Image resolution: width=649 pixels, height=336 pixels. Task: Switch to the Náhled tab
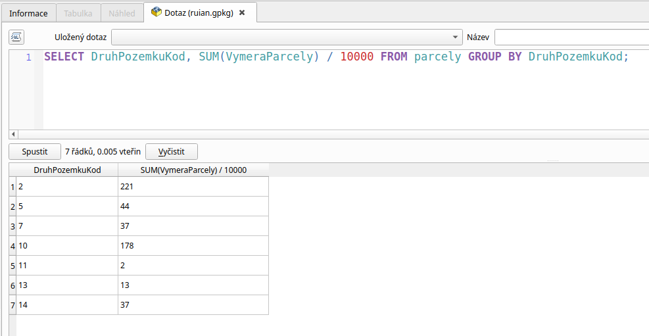click(122, 13)
